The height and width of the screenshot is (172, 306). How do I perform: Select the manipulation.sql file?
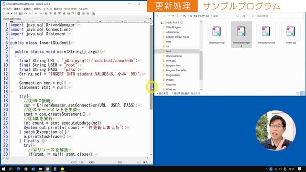tap(266, 33)
